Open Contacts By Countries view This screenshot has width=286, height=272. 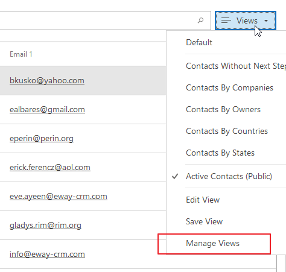(x=227, y=131)
